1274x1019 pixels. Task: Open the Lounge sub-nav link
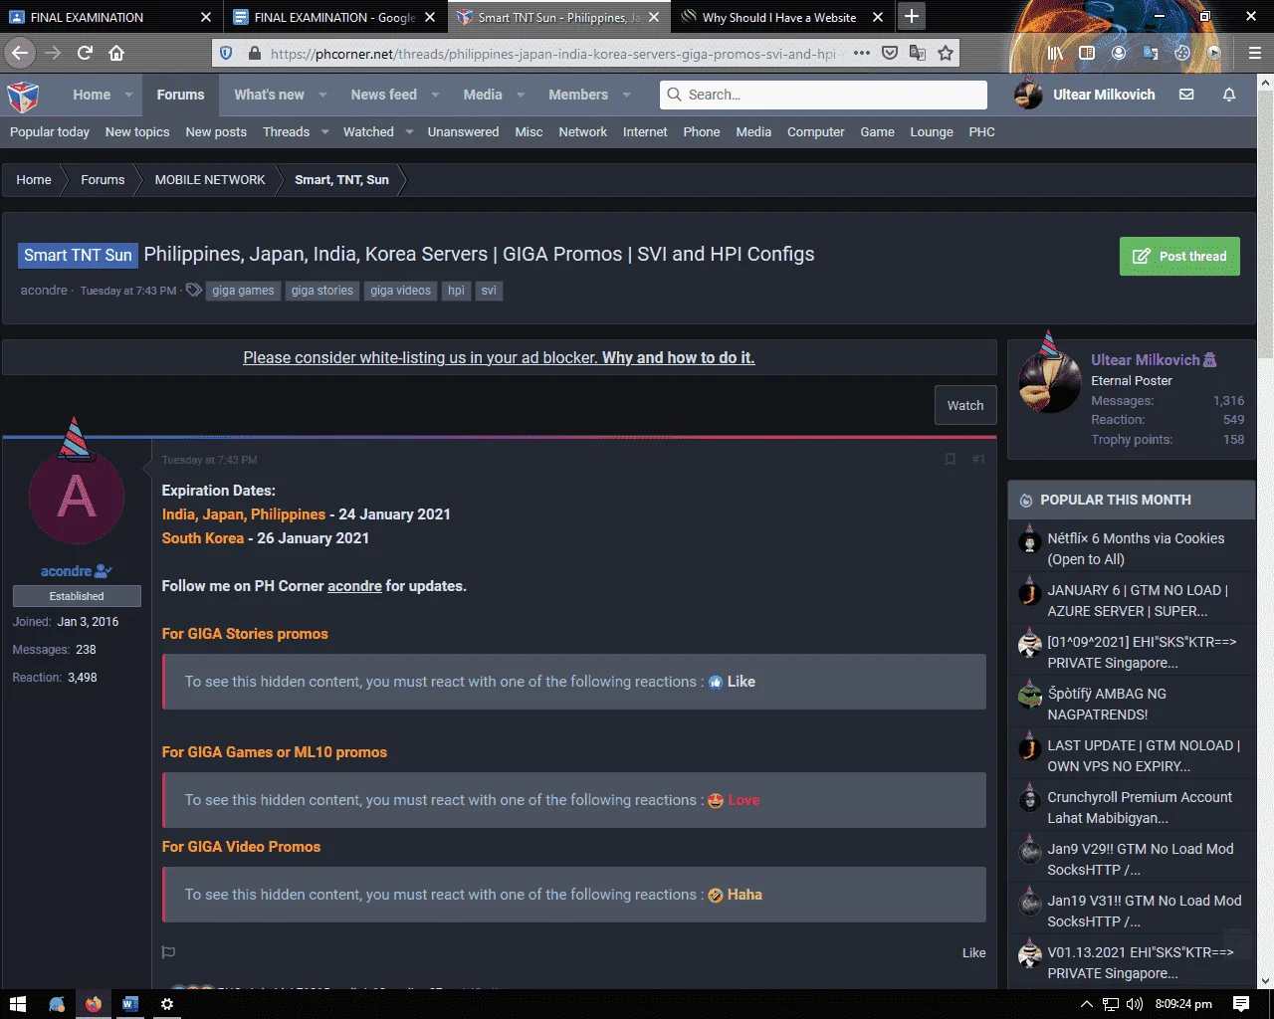[x=931, y=132]
